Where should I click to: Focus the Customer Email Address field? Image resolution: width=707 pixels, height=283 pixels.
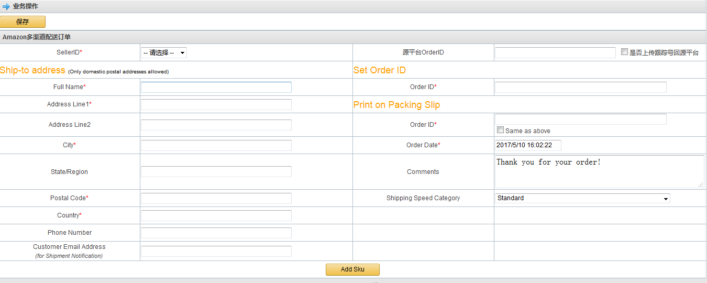(x=216, y=251)
